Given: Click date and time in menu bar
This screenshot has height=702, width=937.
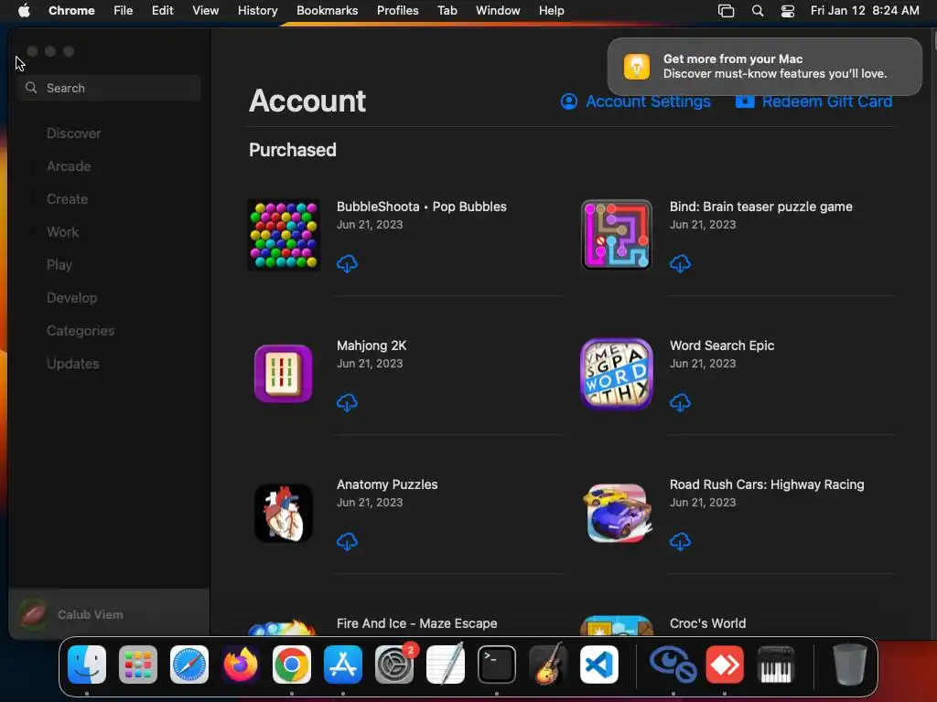Looking at the screenshot, I should pos(865,10).
